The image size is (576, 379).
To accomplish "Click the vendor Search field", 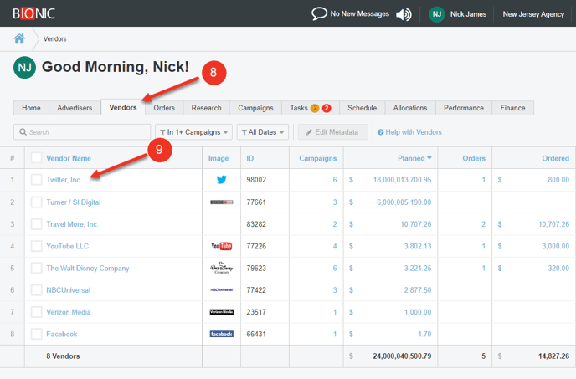I will [82, 132].
